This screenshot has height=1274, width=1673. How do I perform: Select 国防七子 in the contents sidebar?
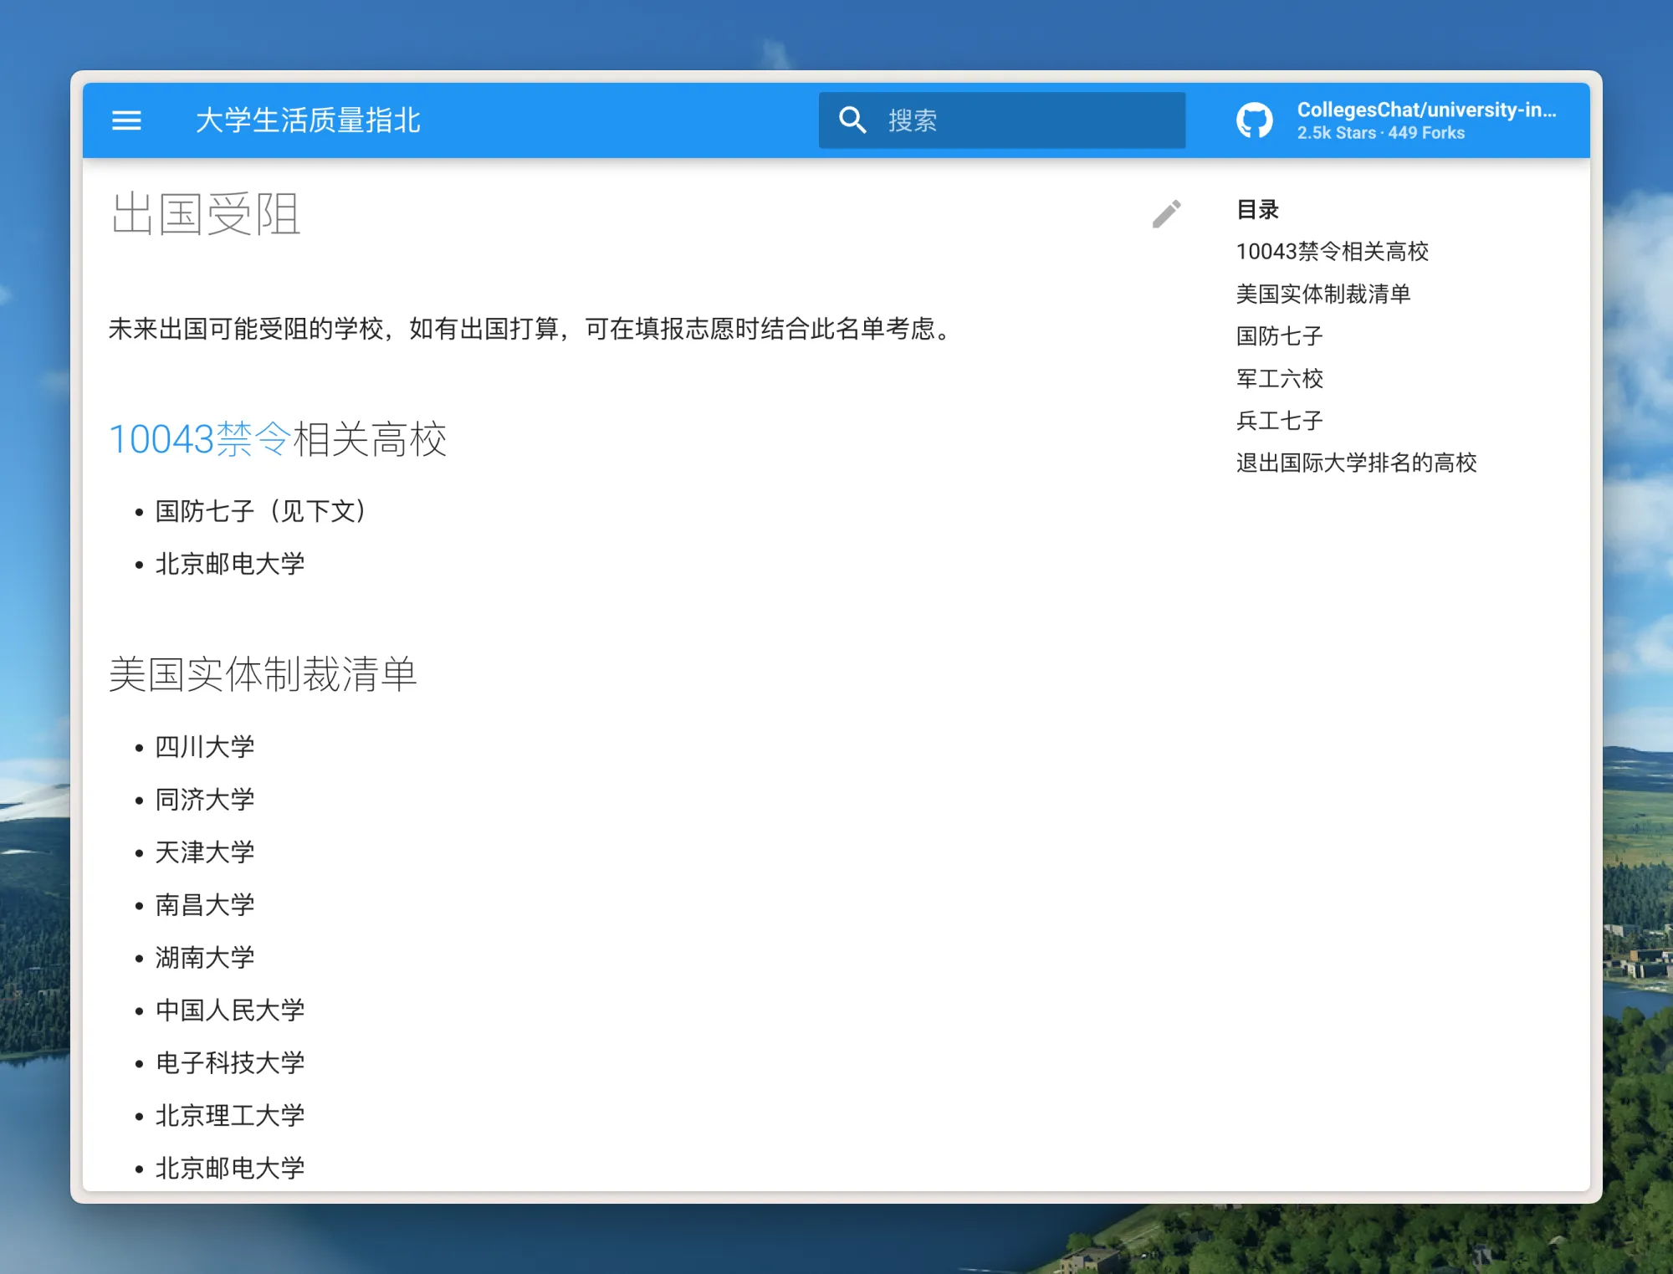coord(1279,336)
